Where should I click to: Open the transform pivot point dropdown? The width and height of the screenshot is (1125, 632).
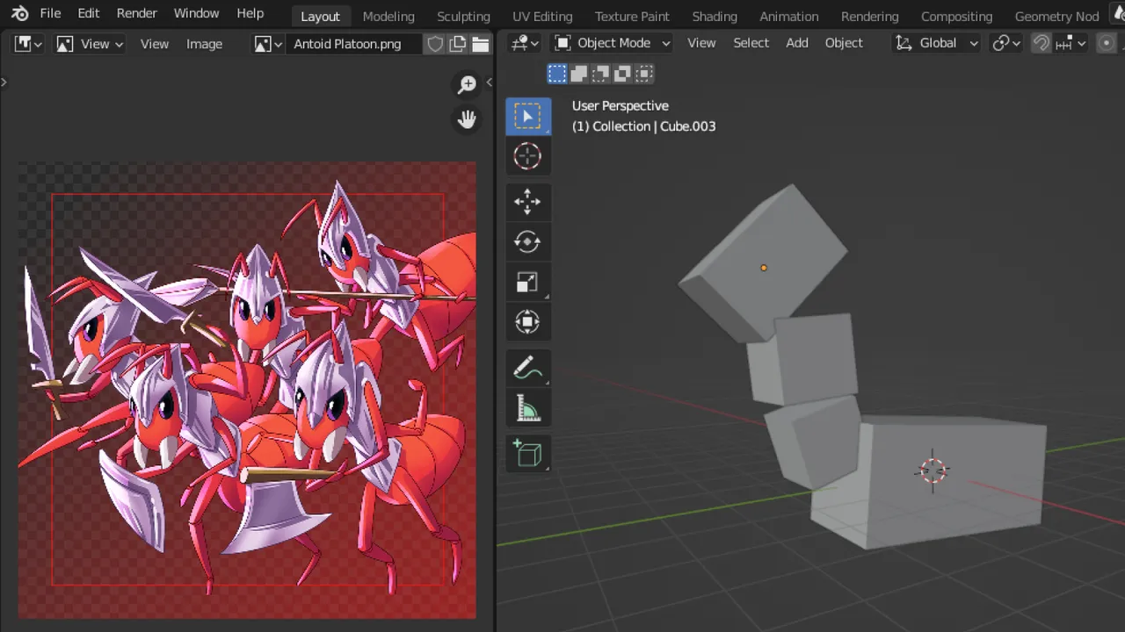coord(1006,43)
